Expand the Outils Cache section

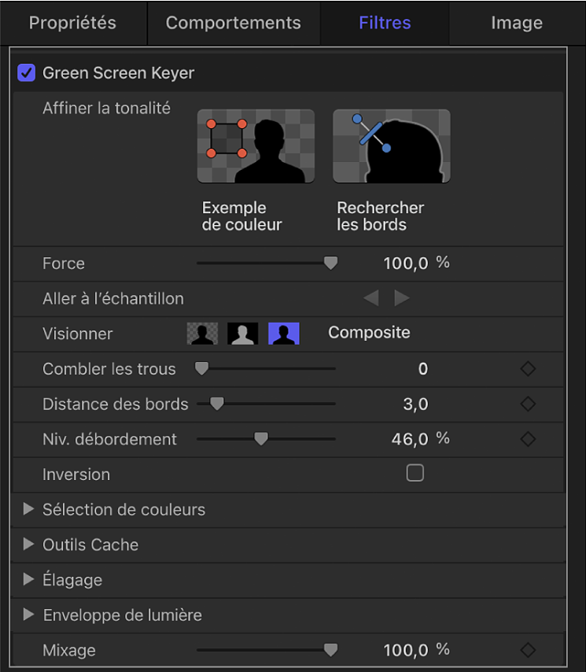click(29, 545)
